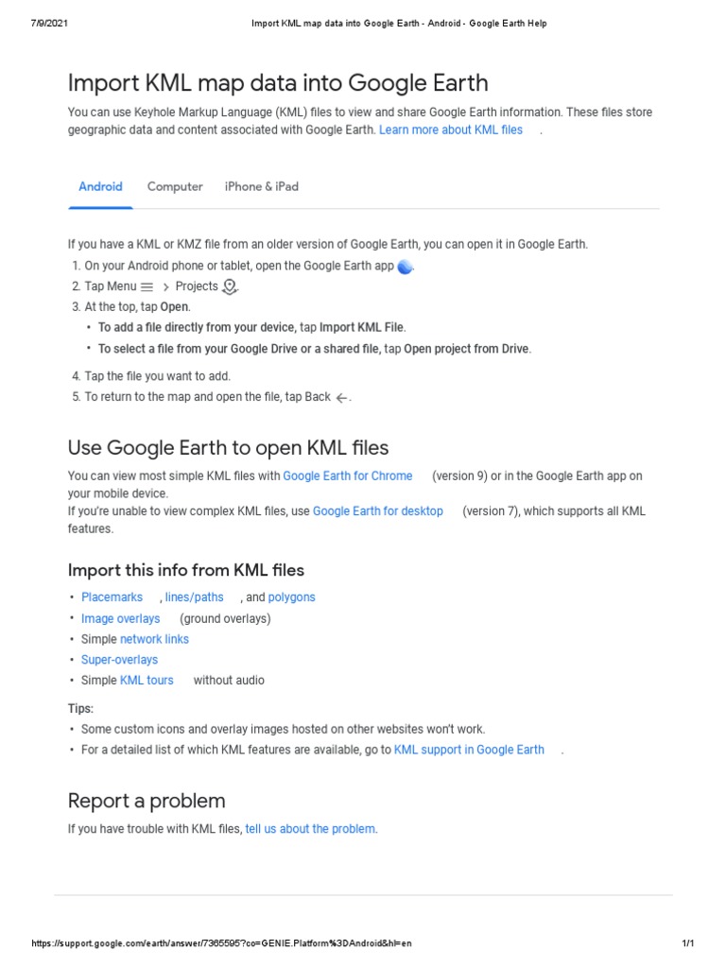Go to KML support in Google Earth link
726x968 pixels.
pyautogui.click(x=469, y=750)
